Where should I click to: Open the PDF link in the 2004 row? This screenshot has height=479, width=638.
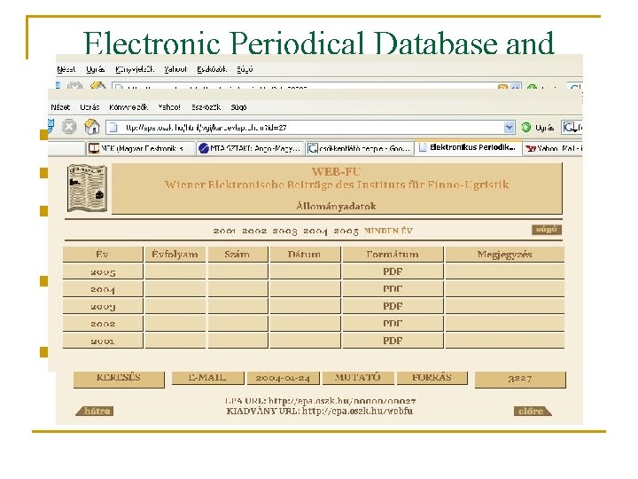coord(393,289)
